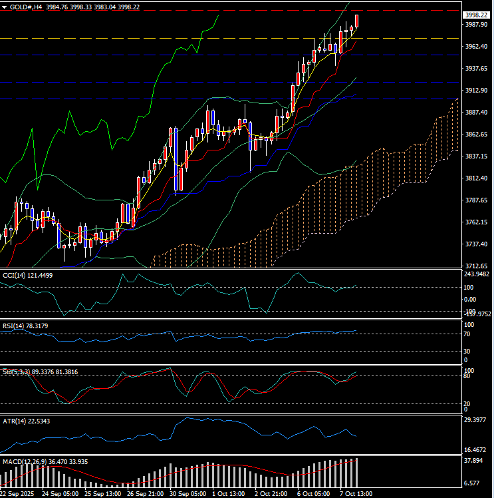Click the 3787.65 price axis label
494x498 pixels.
(476, 200)
